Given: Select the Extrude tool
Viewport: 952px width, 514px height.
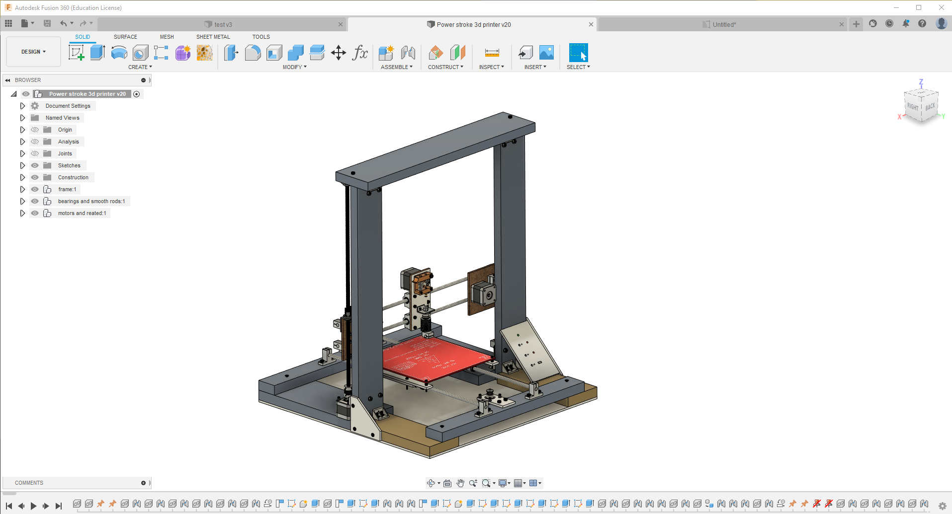Looking at the screenshot, I should (x=97, y=53).
